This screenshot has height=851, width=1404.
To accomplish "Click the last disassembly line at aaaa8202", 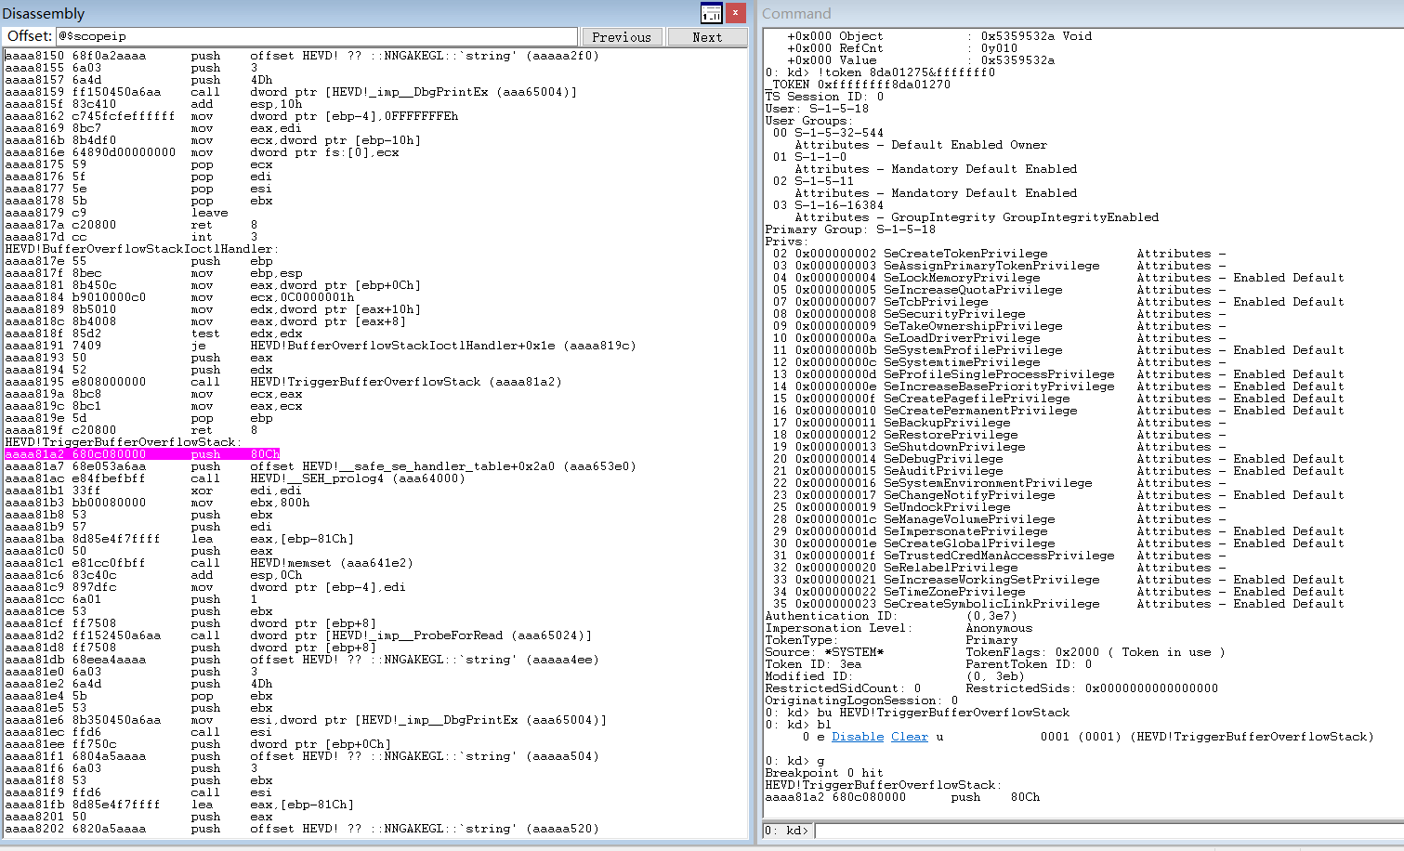I will [x=302, y=829].
